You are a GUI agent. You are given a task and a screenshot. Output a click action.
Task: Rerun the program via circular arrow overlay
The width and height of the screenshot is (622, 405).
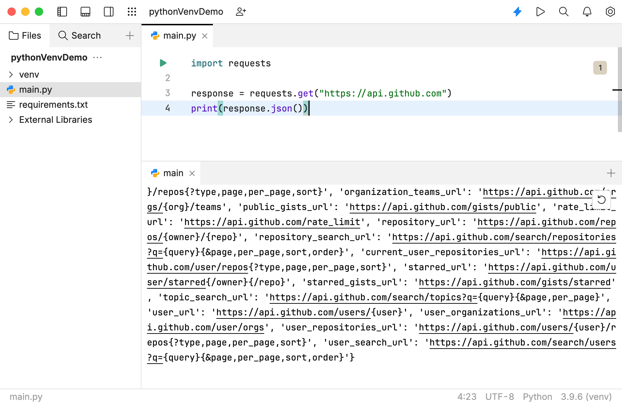(x=602, y=199)
